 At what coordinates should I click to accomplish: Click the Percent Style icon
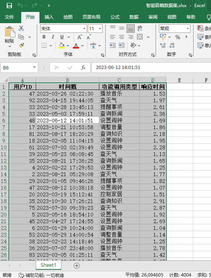click(178, 37)
